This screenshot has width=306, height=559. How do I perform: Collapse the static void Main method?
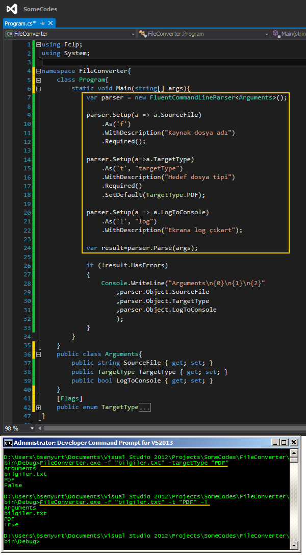point(39,89)
